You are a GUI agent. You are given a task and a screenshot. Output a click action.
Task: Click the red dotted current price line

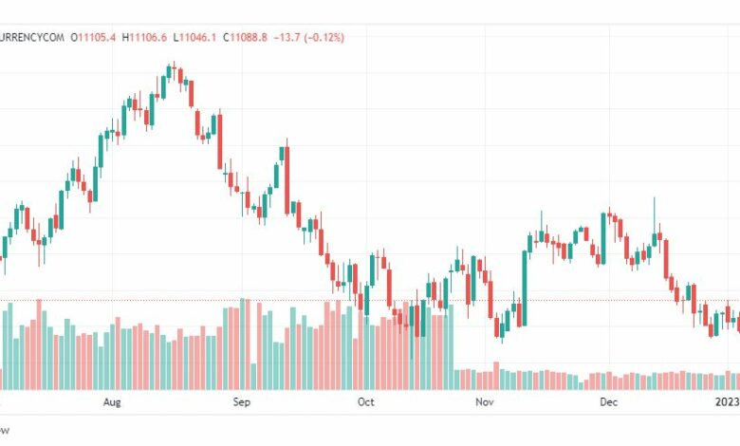tap(370, 300)
